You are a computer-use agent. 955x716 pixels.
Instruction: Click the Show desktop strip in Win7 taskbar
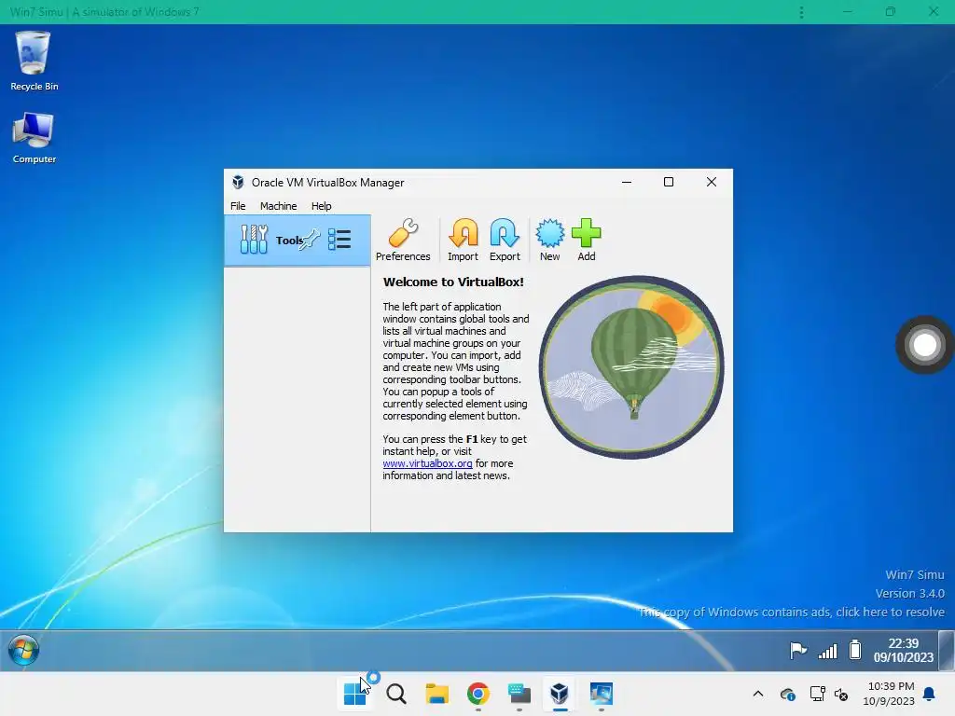tap(946, 650)
